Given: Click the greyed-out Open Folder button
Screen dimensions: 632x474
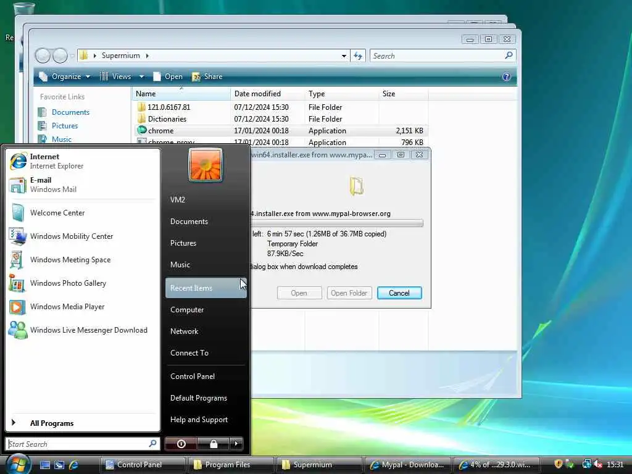Looking at the screenshot, I should tap(349, 293).
